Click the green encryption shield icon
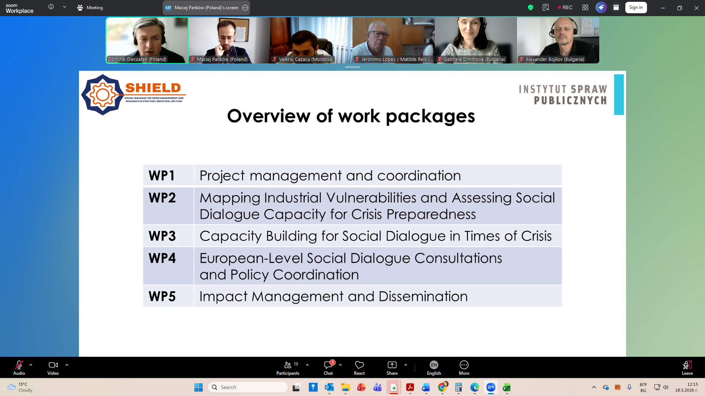The image size is (705, 396). [531, 7]
